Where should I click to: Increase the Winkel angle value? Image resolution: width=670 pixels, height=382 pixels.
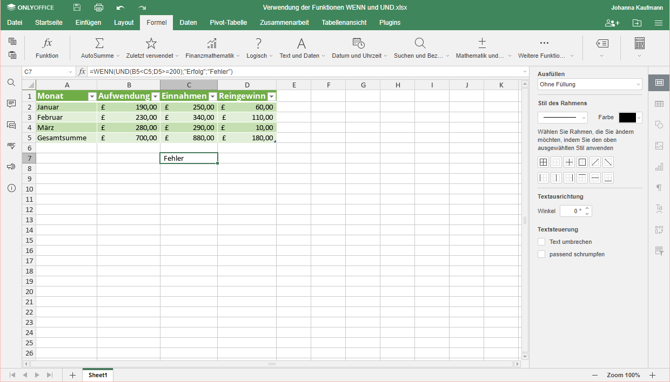pyautogui.click(x=588, y=208)
